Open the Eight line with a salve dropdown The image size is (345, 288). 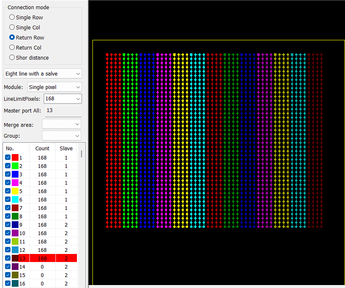pyautogui.click(x=42, y=73)
